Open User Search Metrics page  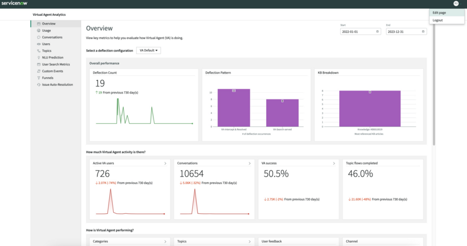(55, 64)
